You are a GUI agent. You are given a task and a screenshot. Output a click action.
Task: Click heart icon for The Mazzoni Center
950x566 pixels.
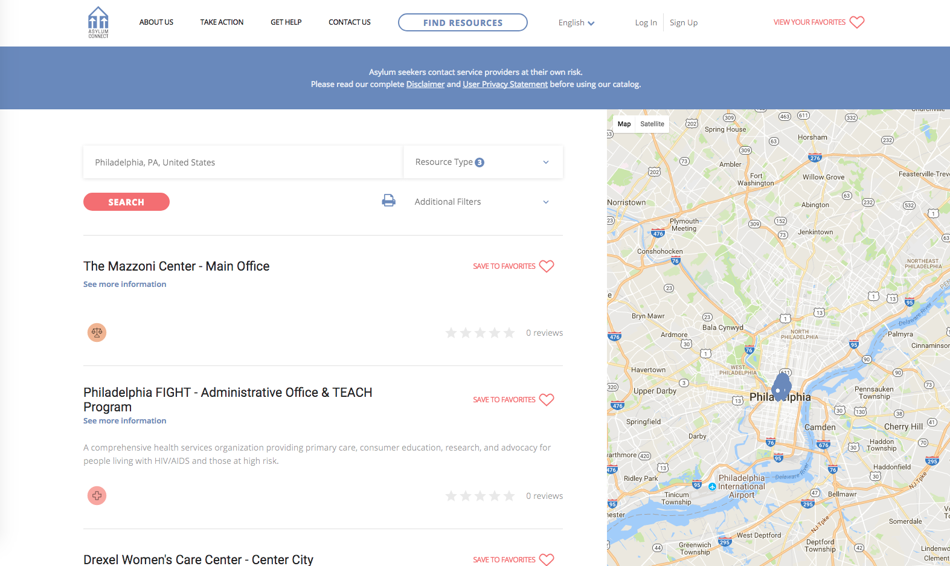[x=547, y=266]
